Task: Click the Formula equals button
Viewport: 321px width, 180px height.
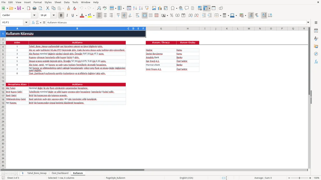Action: click(x=44, y=23)
